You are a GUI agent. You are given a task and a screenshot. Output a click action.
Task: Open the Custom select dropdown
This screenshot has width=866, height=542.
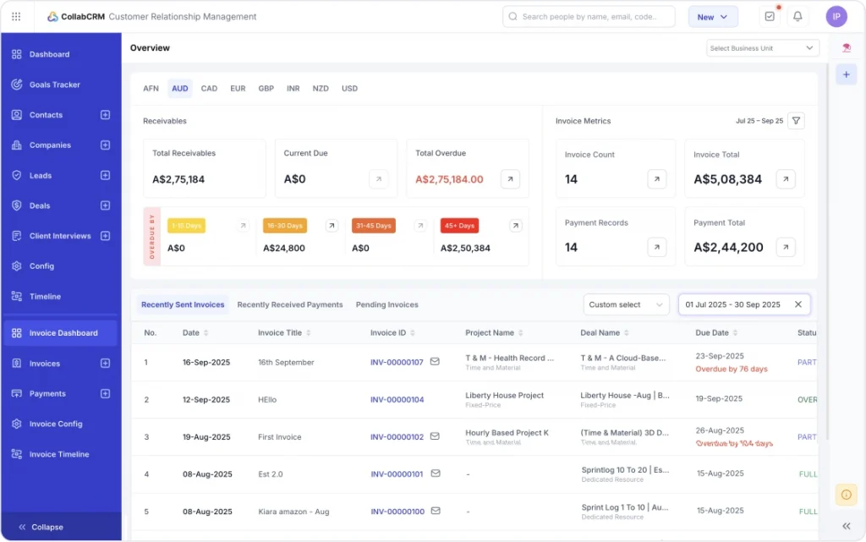626,304
